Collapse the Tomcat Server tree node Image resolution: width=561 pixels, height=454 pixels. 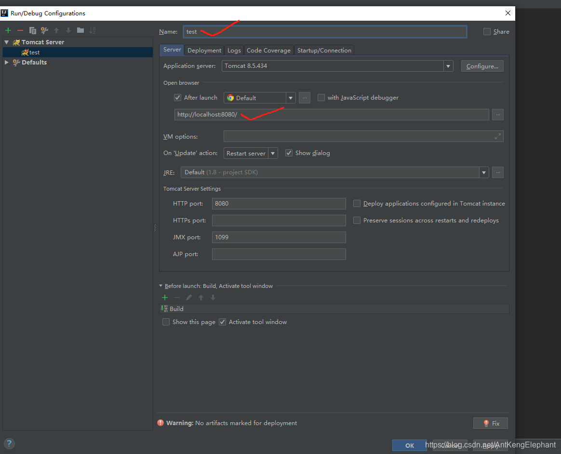[x=6, y=42]
